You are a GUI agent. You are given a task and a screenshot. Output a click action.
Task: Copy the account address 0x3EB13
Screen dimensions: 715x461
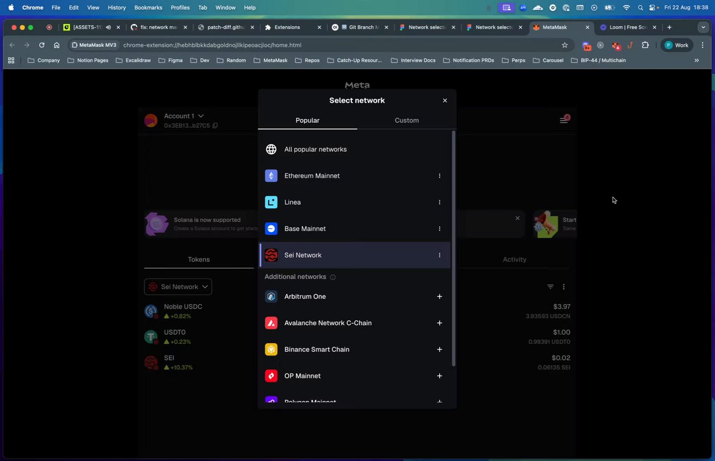tap(215, 126)
